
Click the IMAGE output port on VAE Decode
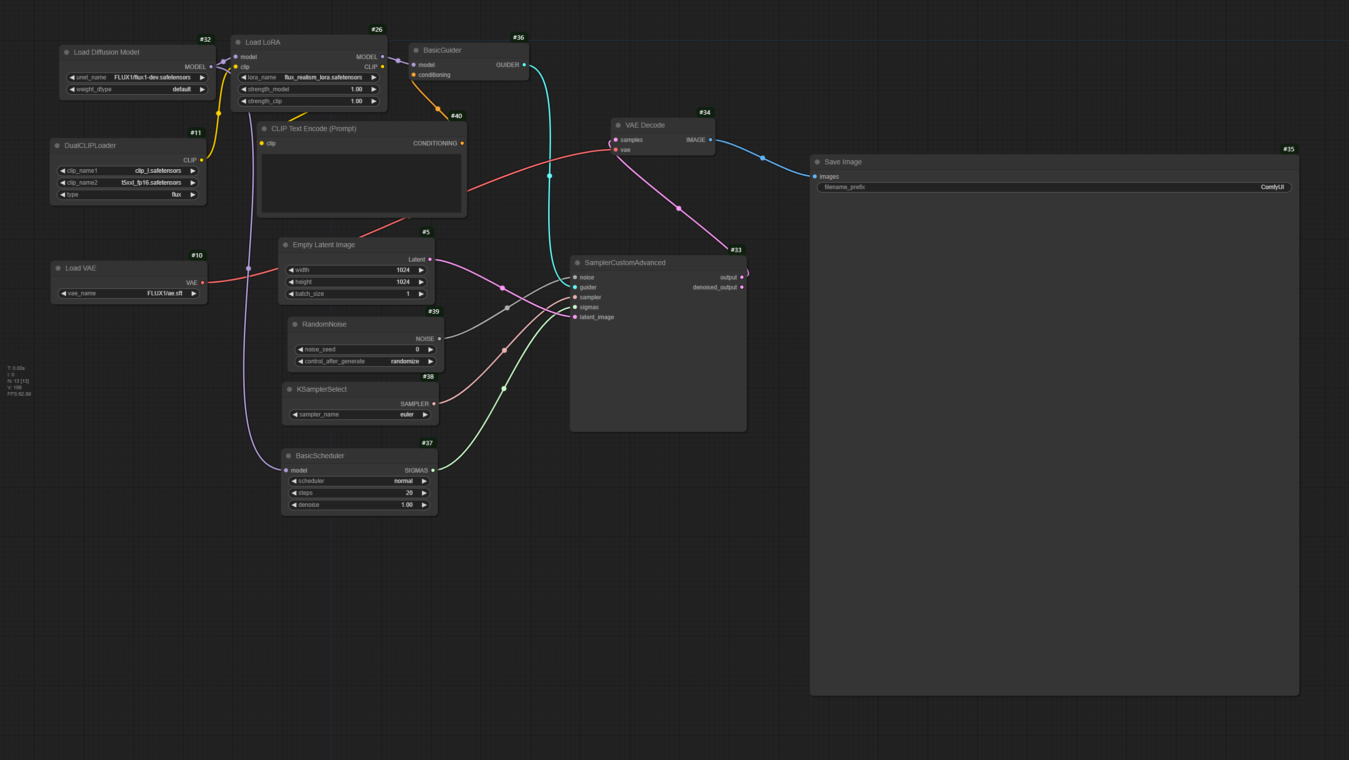click(710, 140)
